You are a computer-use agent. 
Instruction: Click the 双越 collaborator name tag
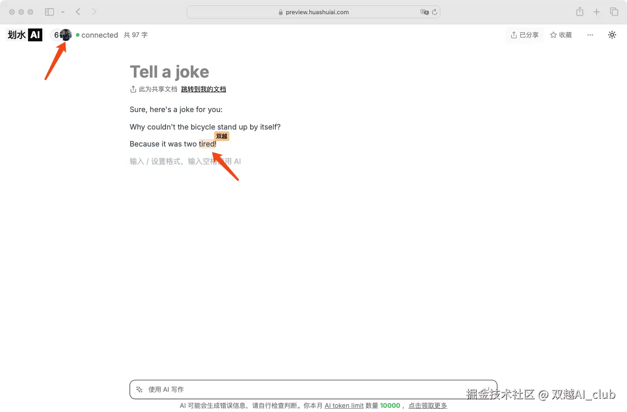tap(221, 136)
